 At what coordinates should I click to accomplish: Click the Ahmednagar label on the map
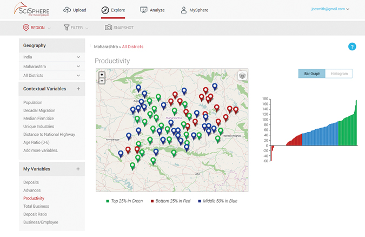[x=112, y=140]
